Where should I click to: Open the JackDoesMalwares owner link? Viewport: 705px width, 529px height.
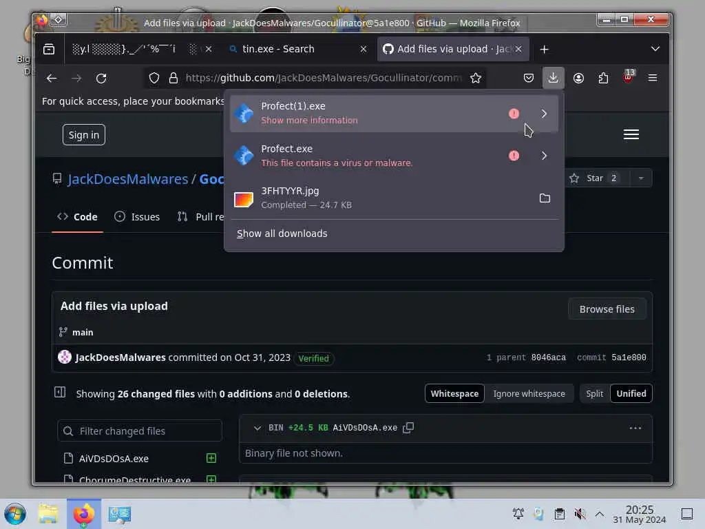click(x=127, y=179)
